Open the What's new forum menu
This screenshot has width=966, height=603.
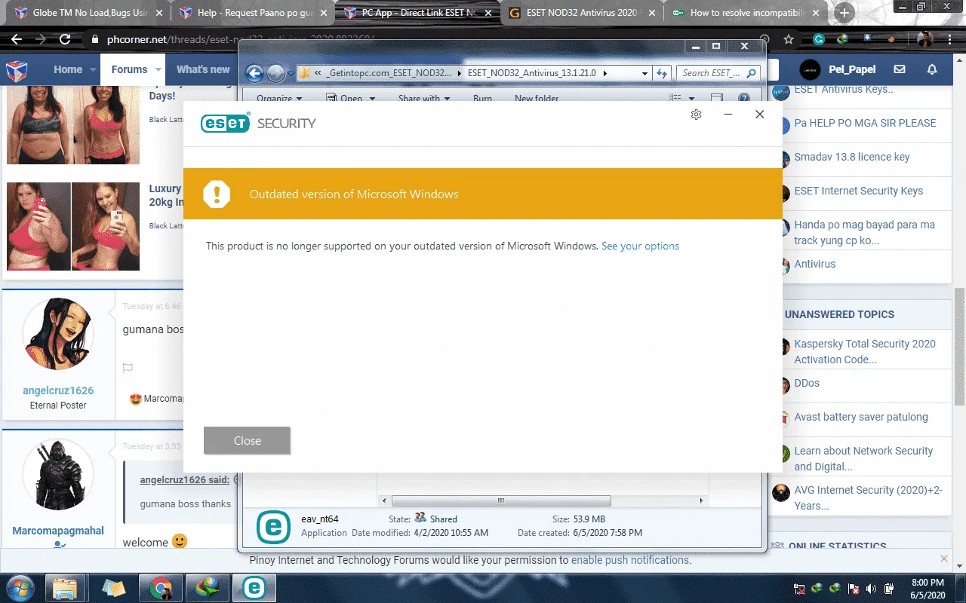203,69
